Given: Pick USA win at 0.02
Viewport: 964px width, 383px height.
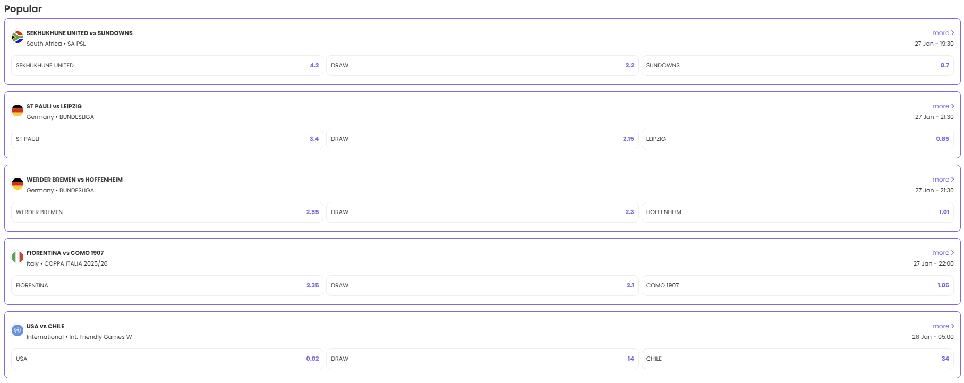Looking at the screenshot, I should (167, 359).
